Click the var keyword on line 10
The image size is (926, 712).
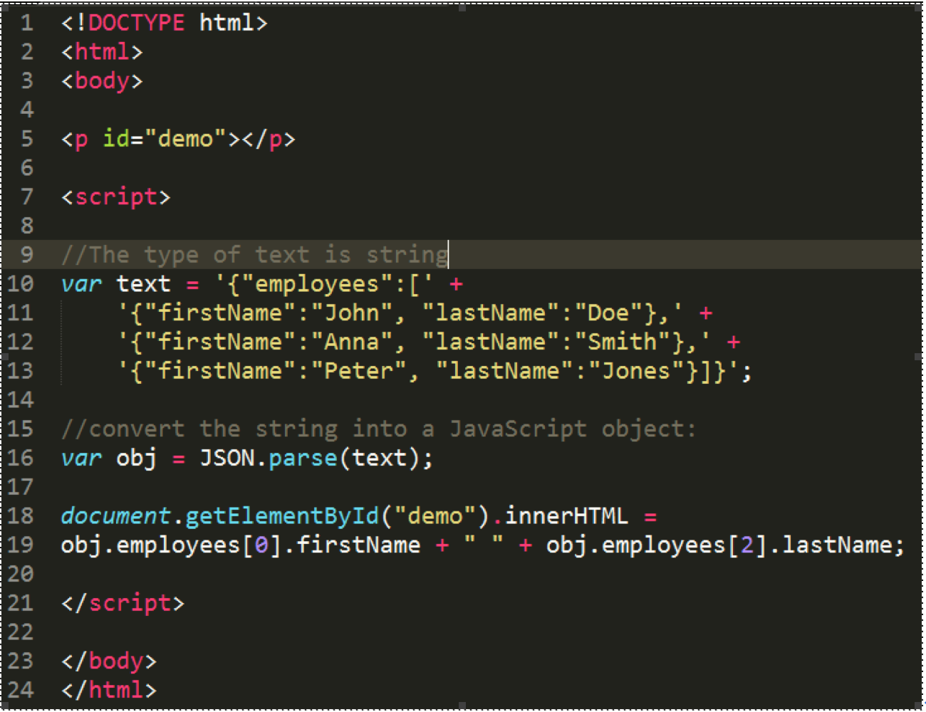point(81,284)
